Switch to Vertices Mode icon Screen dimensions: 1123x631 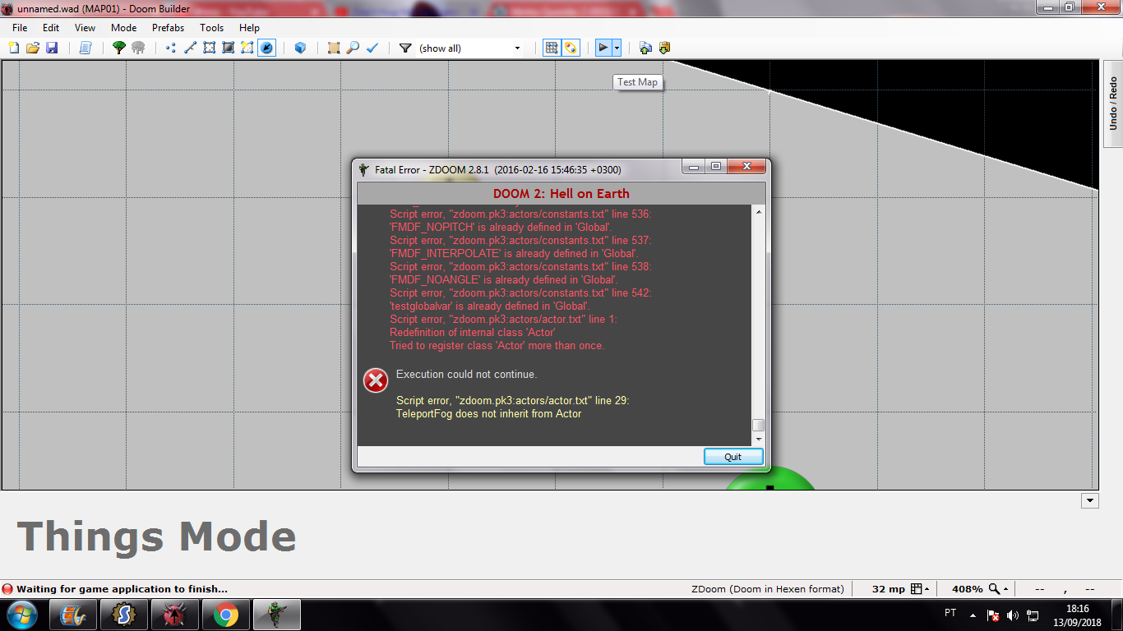pyautogui.click(x=171, y=48)
